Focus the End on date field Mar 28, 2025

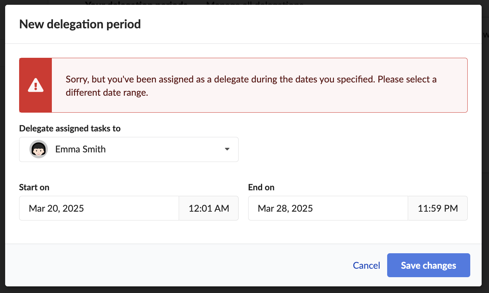[328, 208]
